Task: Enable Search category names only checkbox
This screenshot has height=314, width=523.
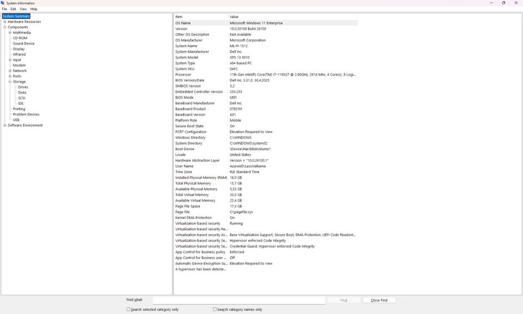Action: coord(215,309)
